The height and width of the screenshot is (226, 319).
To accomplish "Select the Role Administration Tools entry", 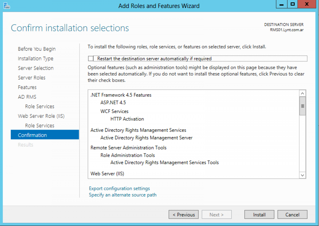I will [x=128, y=155].
